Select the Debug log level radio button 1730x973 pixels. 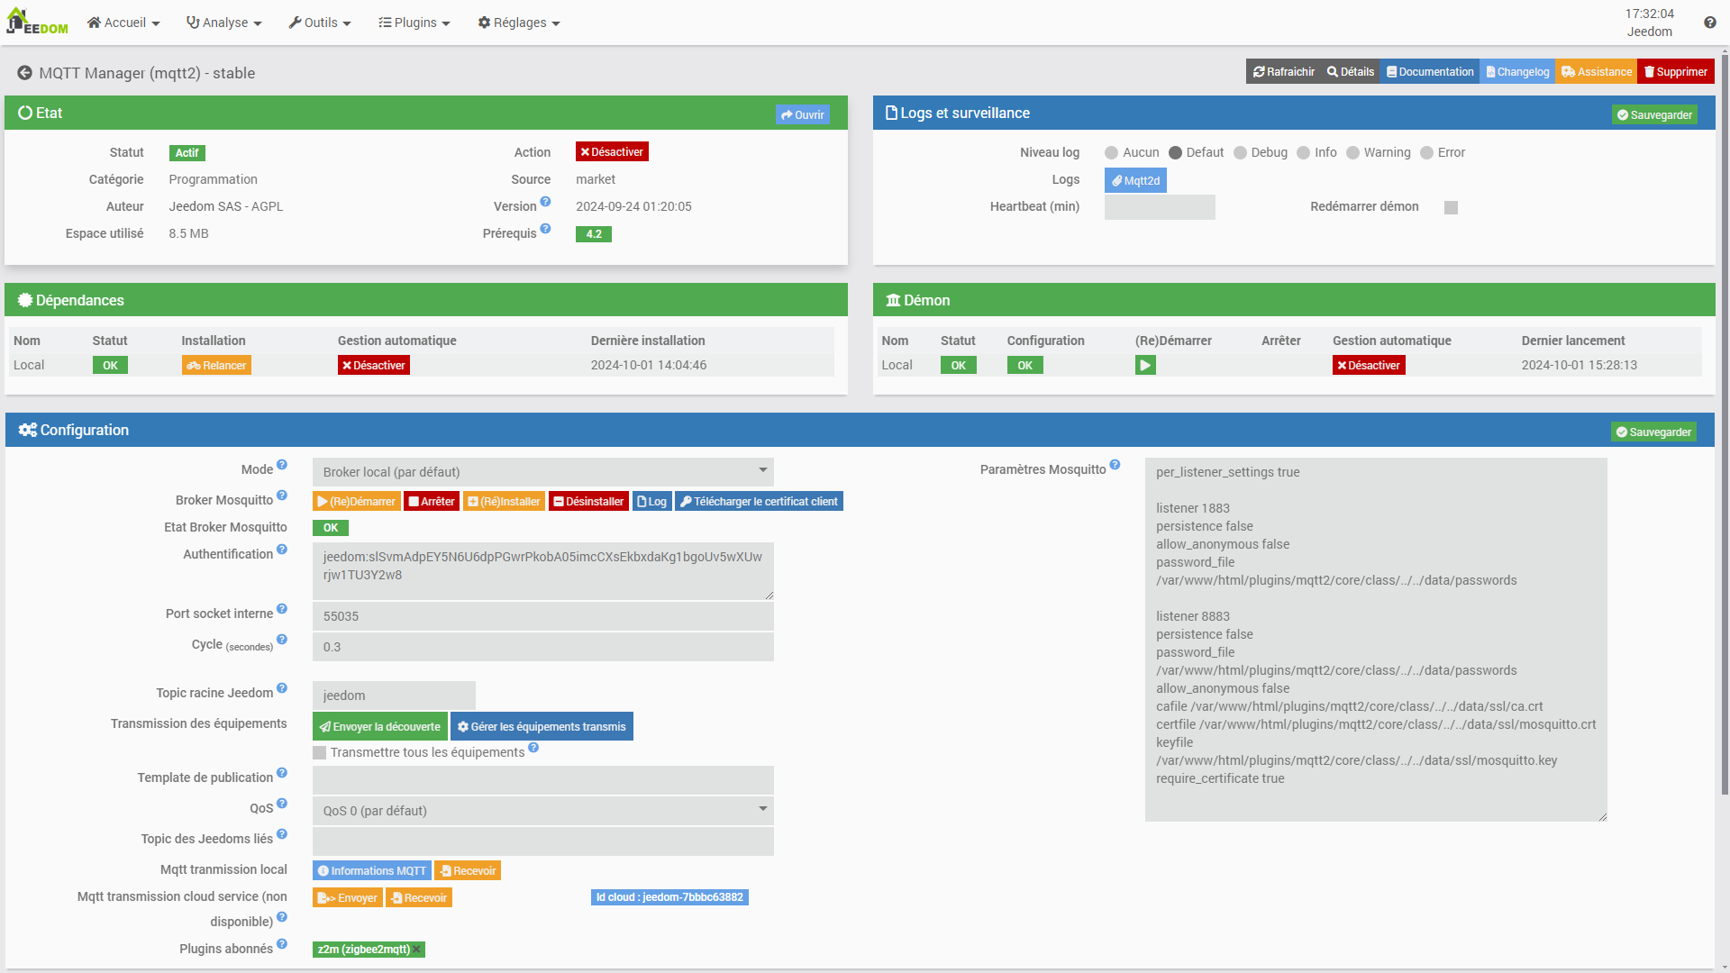(x=1240, y=153)
